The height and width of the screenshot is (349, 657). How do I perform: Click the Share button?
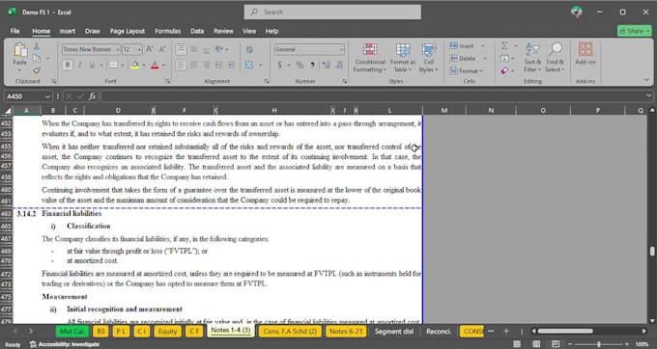click(x=635, y=31)
